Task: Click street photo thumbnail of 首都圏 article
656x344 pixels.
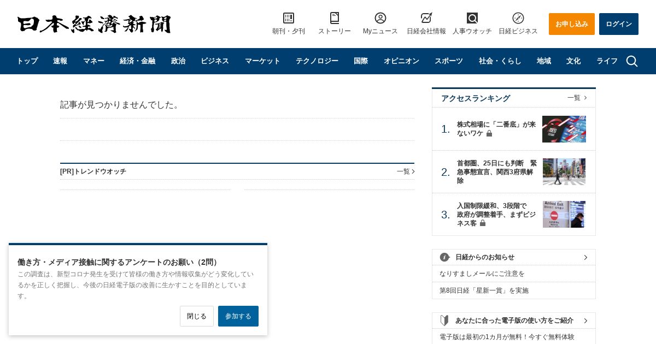Action: (564, 171)
